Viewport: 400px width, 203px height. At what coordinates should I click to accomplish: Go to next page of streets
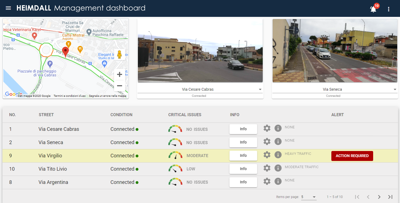[379, 197]
